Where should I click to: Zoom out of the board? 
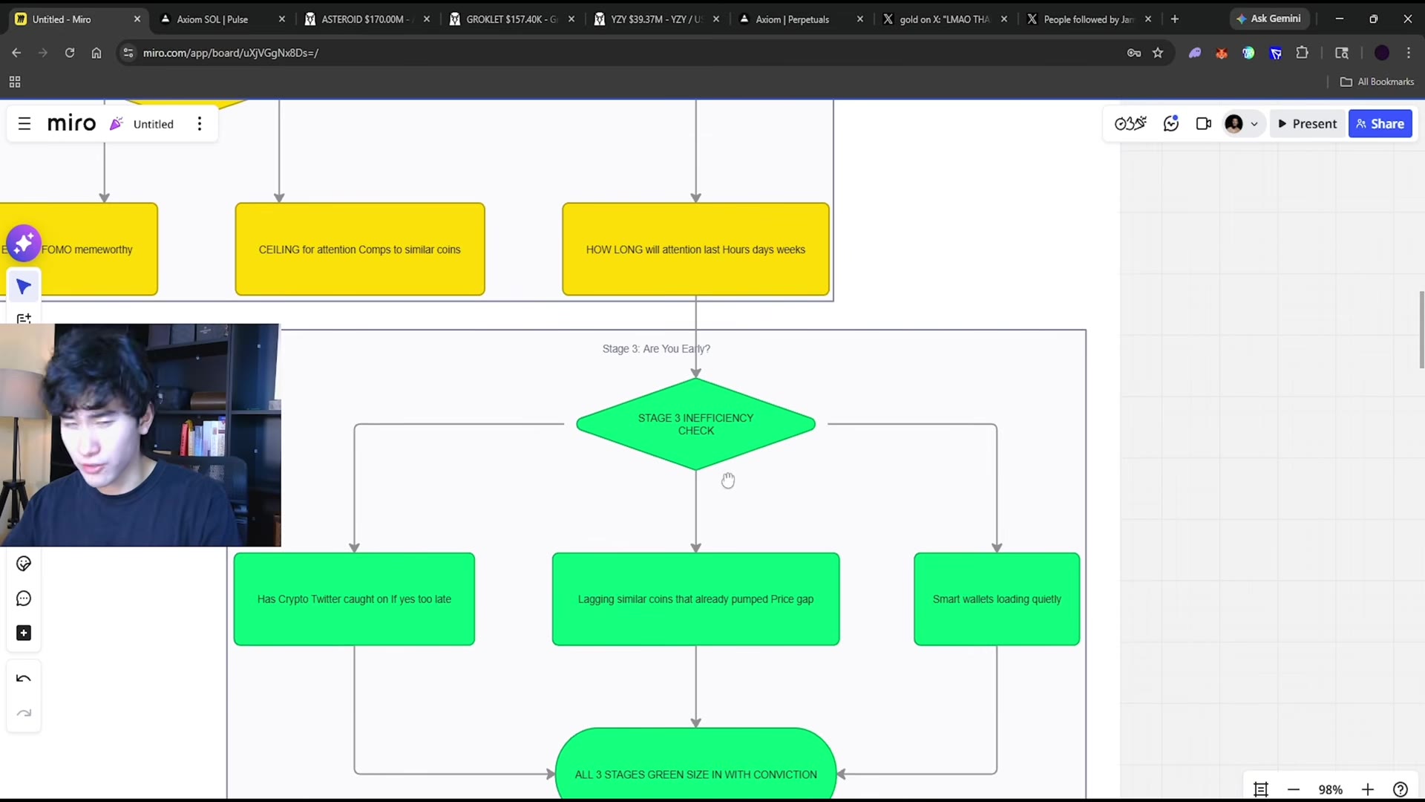point(1294,789)
